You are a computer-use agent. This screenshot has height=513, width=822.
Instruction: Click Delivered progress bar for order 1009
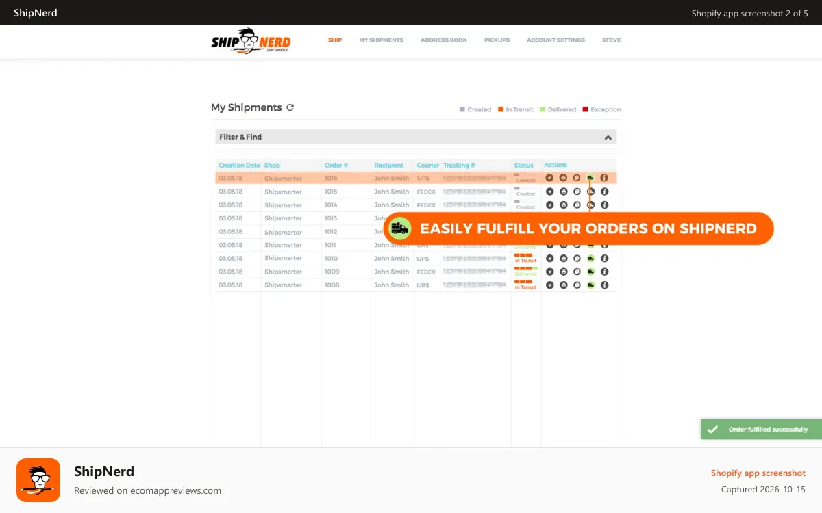[x=525, y=269]
